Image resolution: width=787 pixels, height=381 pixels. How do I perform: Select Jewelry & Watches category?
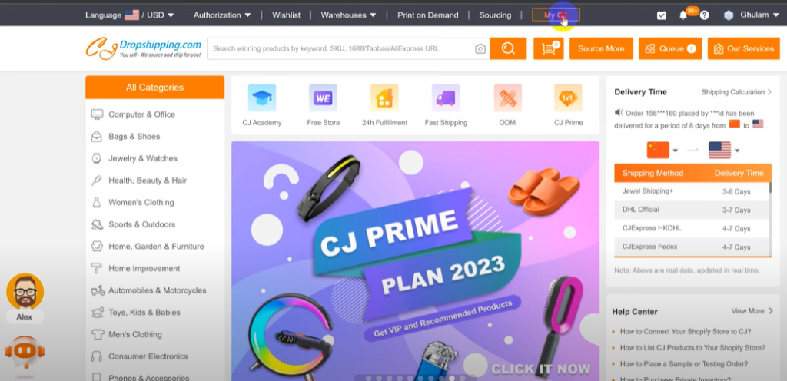point(142,158)
